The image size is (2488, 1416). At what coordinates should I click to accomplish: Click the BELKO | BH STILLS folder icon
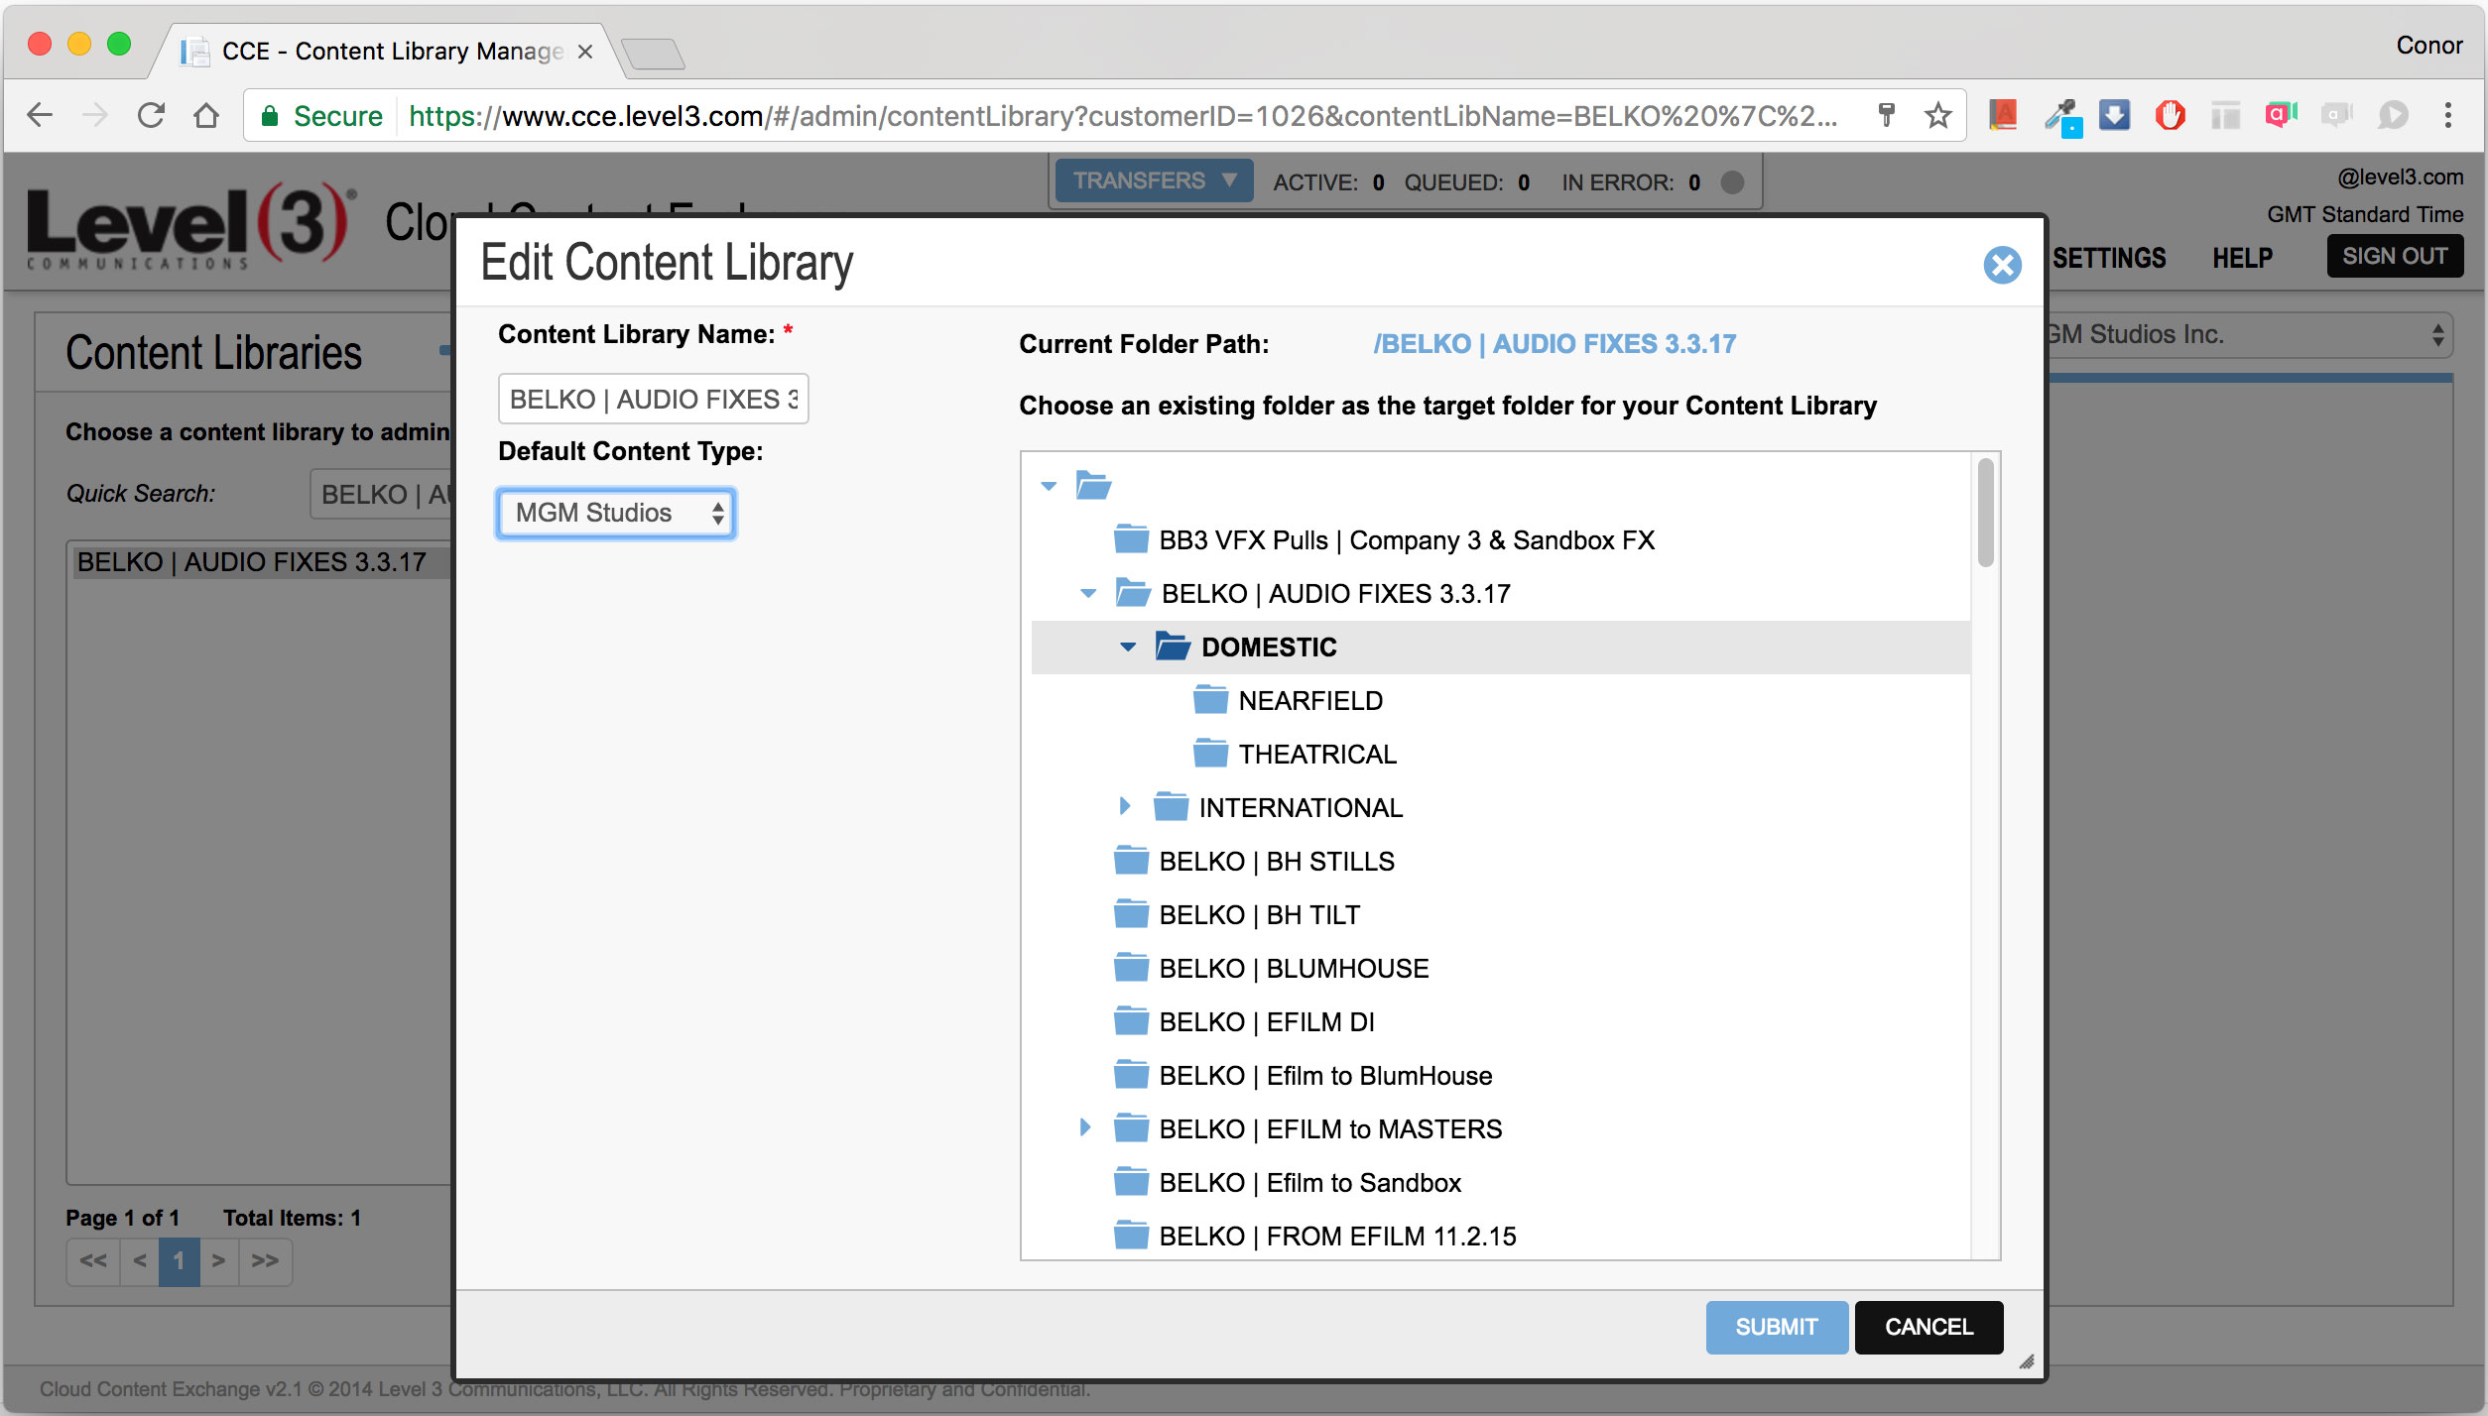pyautogui.click(x=1131, y=860)
